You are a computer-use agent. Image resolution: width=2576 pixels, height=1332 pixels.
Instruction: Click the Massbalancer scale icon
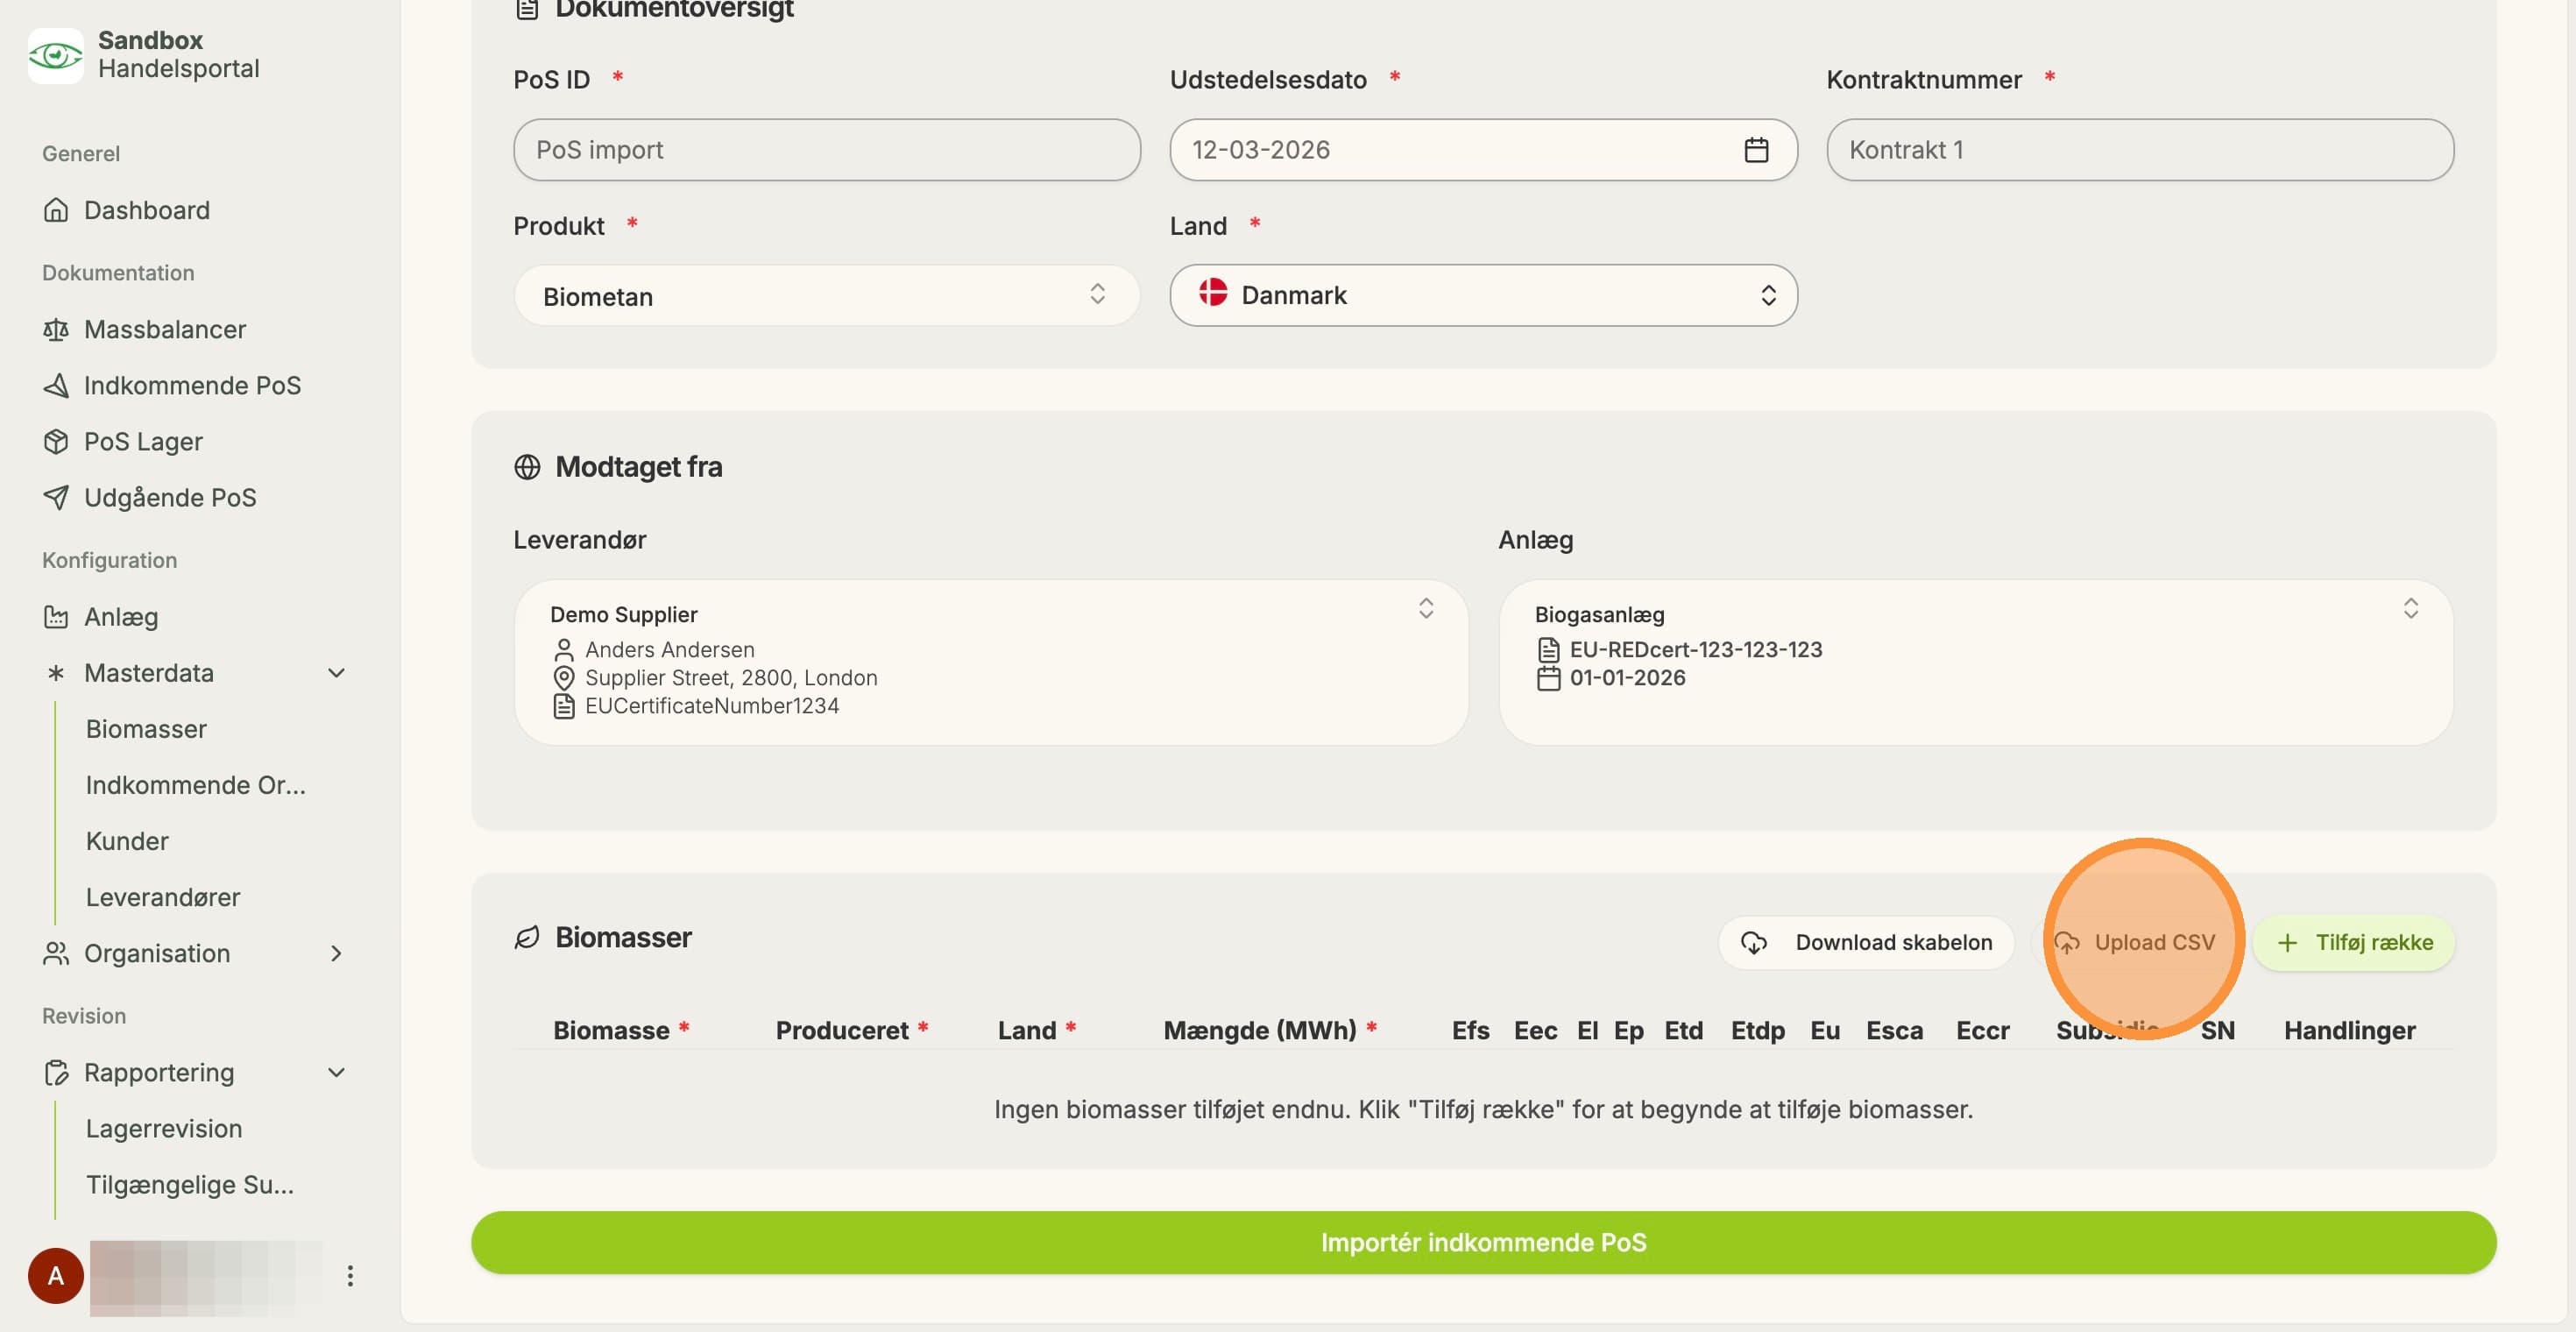coord(56,330)
